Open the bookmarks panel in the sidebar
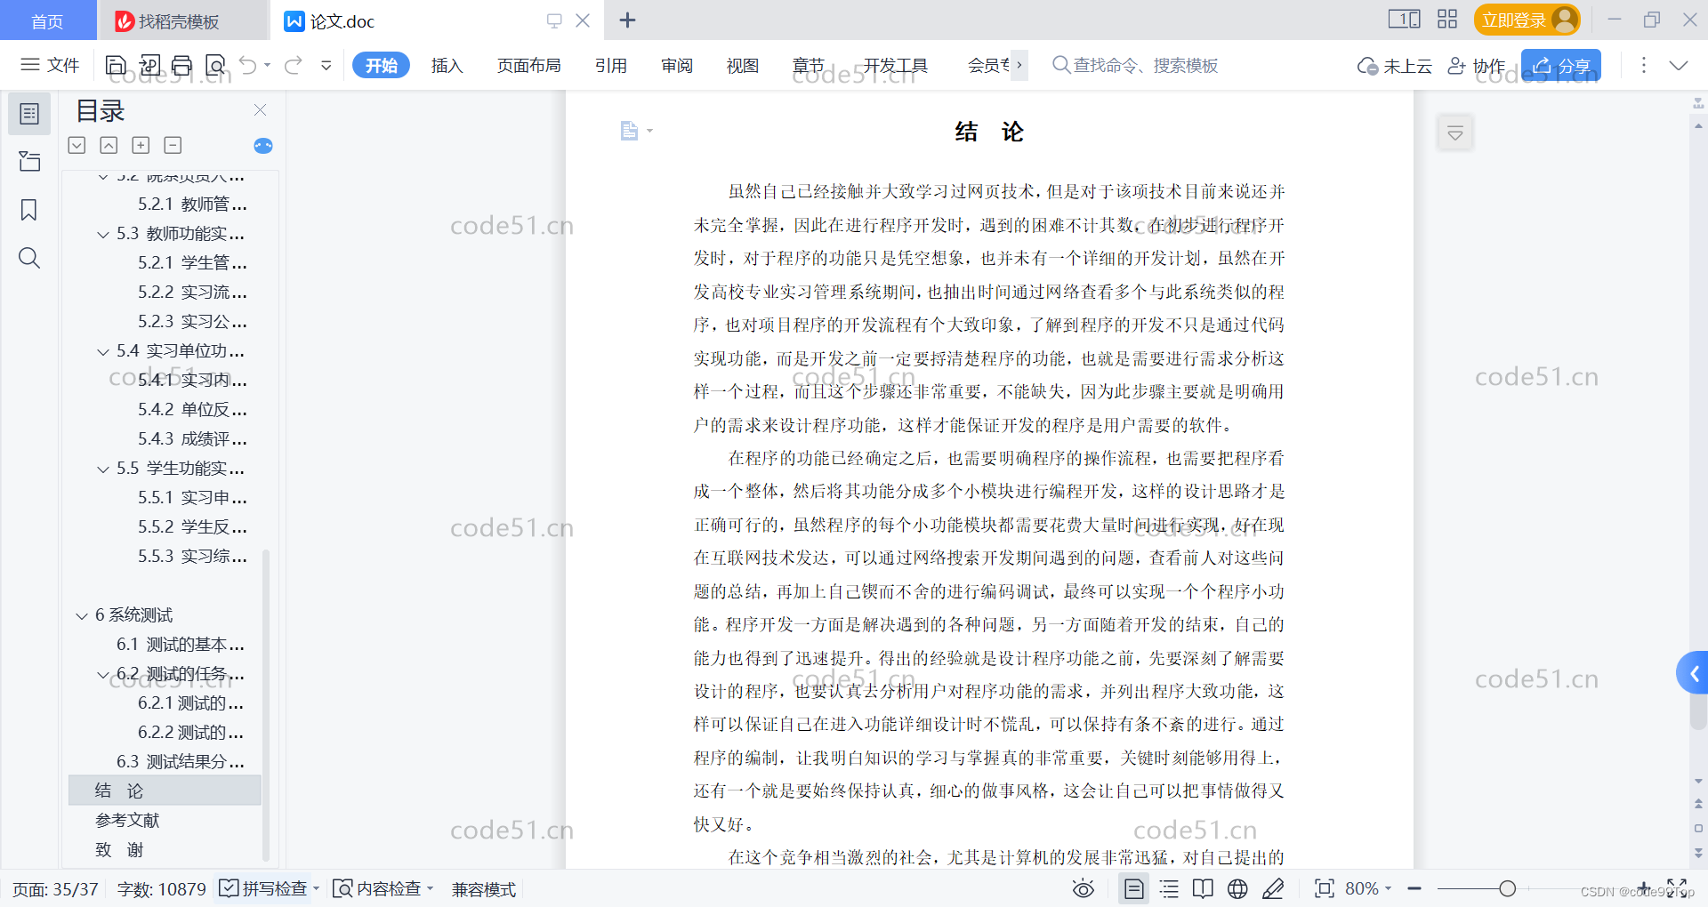 29,210
